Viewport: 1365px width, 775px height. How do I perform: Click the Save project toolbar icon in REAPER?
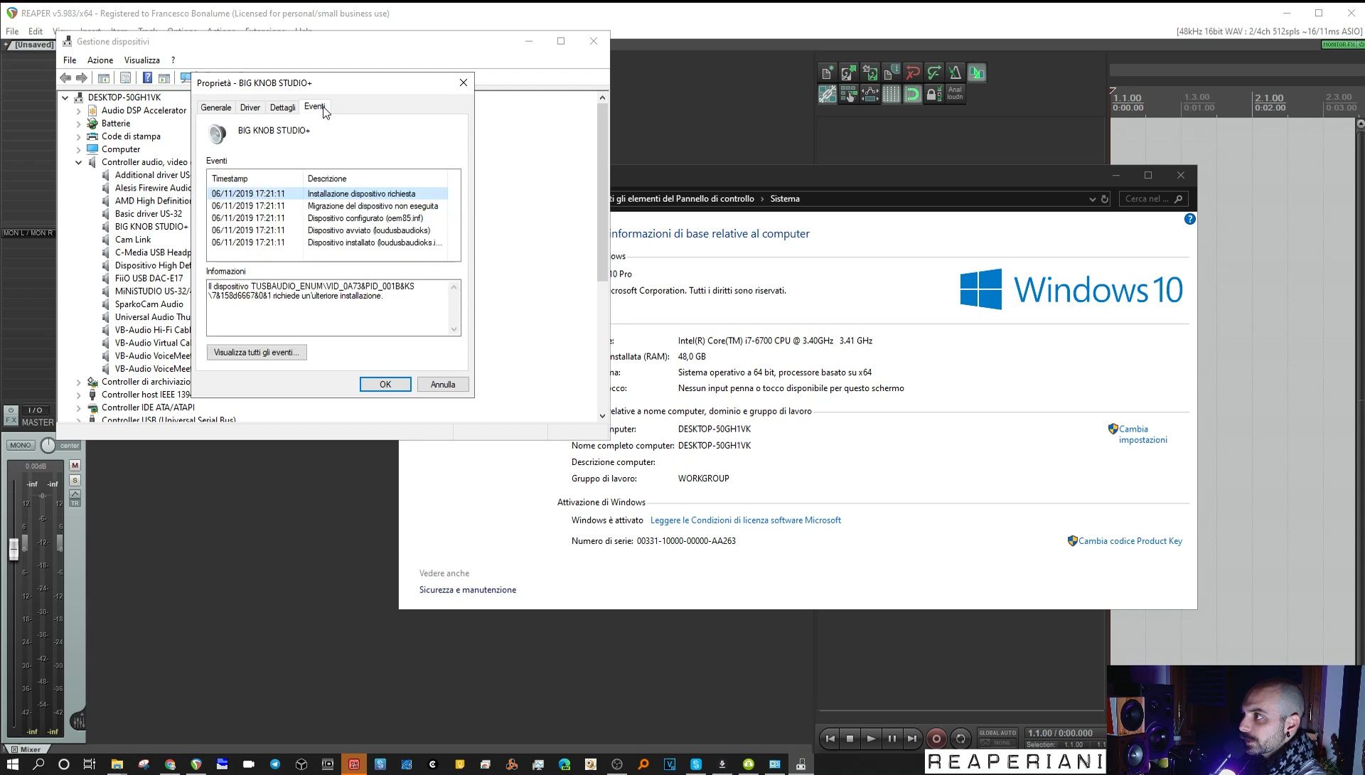869,73
